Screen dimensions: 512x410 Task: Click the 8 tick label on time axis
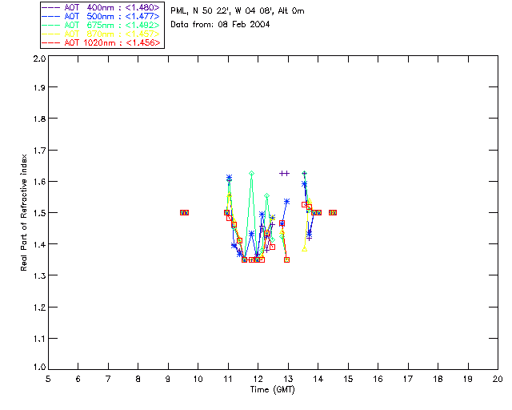(x=138, y=380)
